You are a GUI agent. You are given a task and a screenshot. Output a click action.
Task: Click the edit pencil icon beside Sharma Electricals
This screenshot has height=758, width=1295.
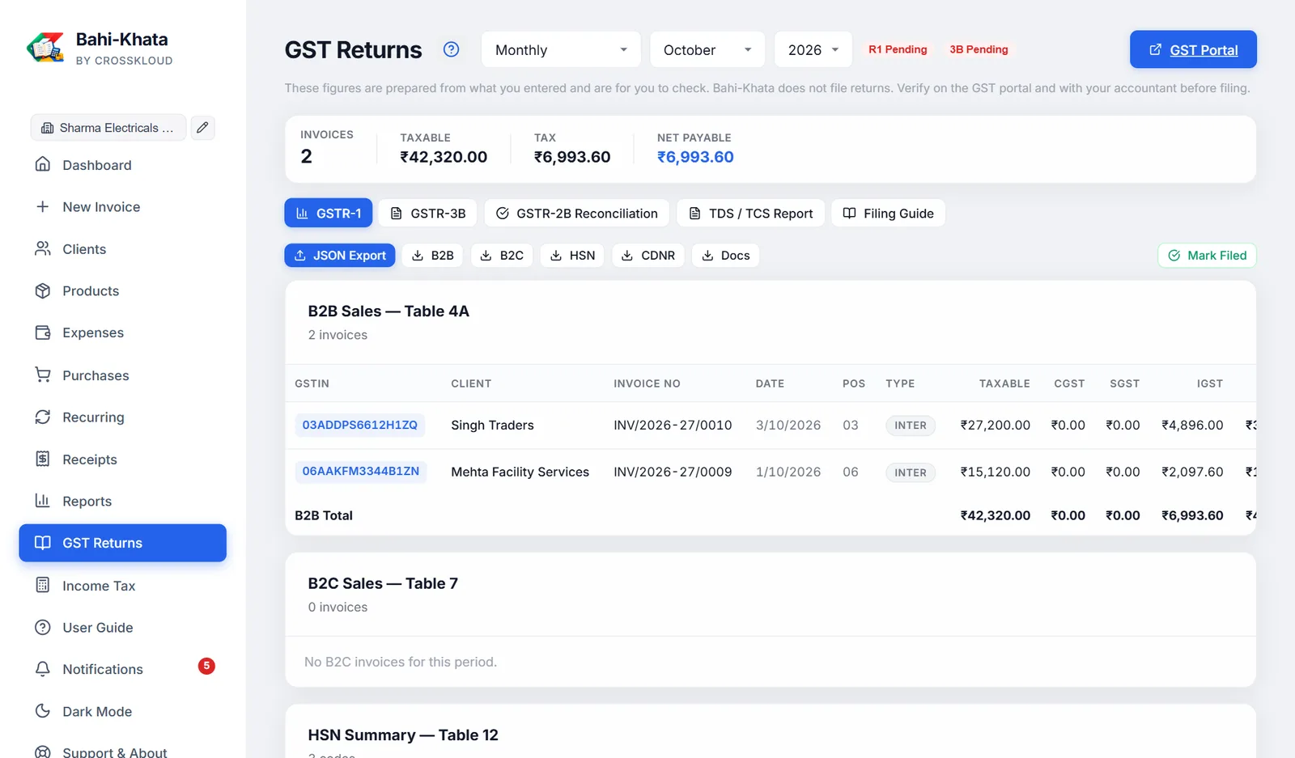point(202,128)
